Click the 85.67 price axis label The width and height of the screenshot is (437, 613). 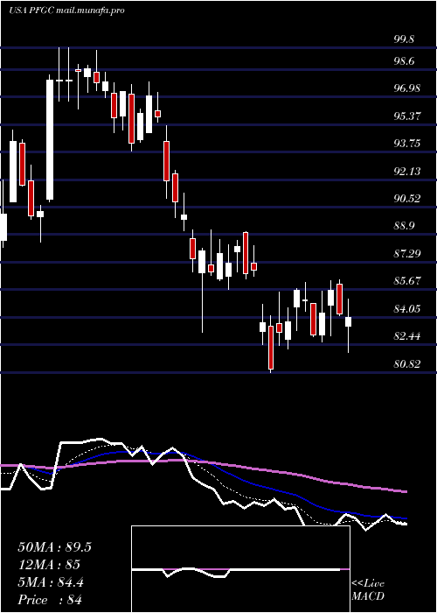click(x=407, y=281)
